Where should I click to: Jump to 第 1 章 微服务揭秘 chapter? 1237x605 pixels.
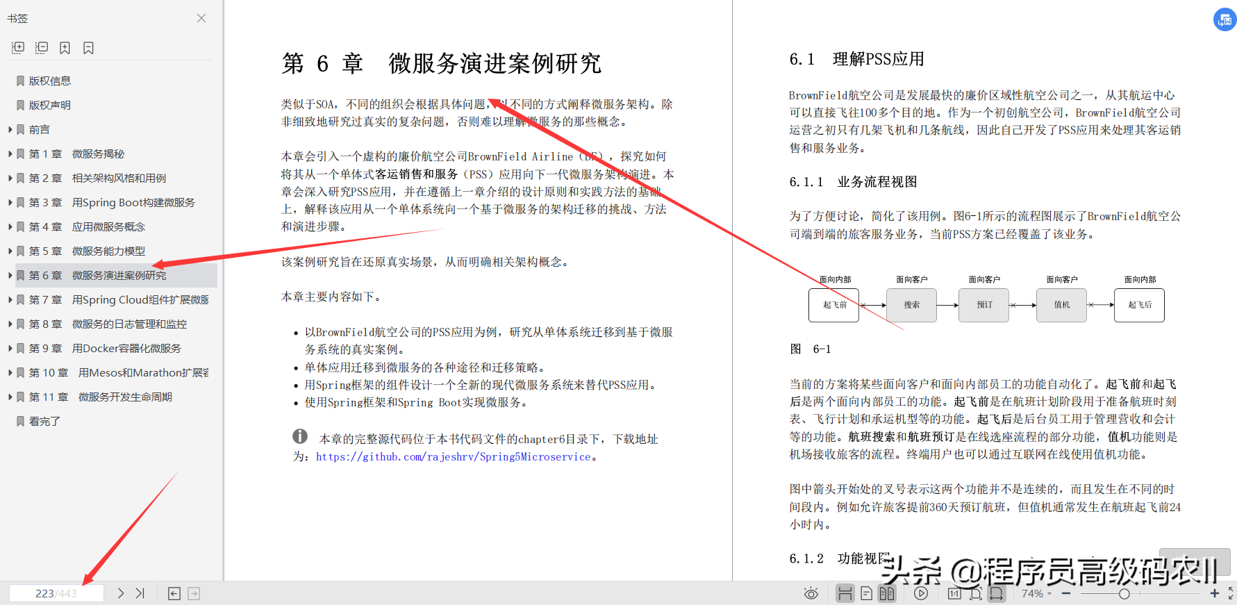(76, 154)
